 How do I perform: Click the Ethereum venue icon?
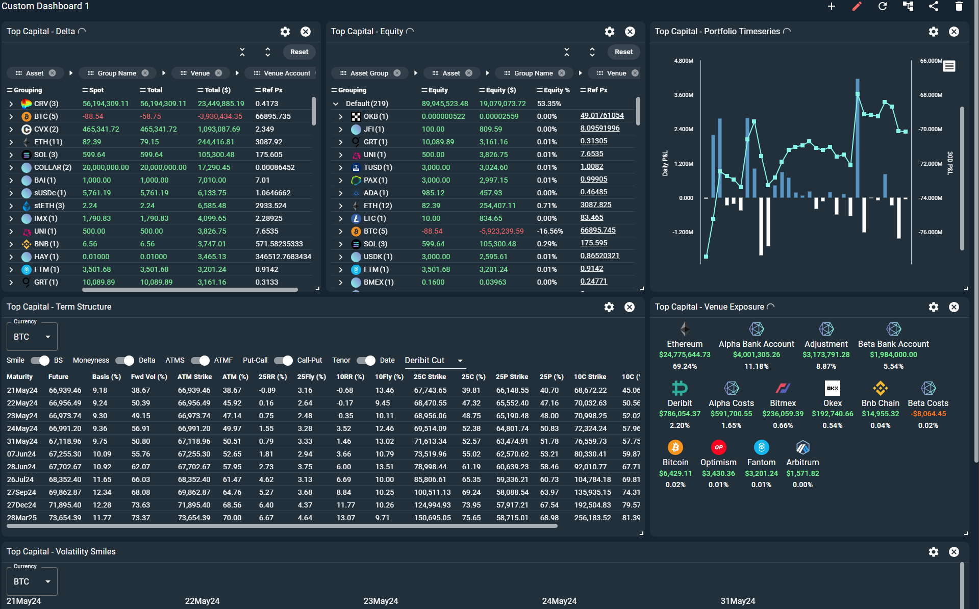(x=685, y=329)
